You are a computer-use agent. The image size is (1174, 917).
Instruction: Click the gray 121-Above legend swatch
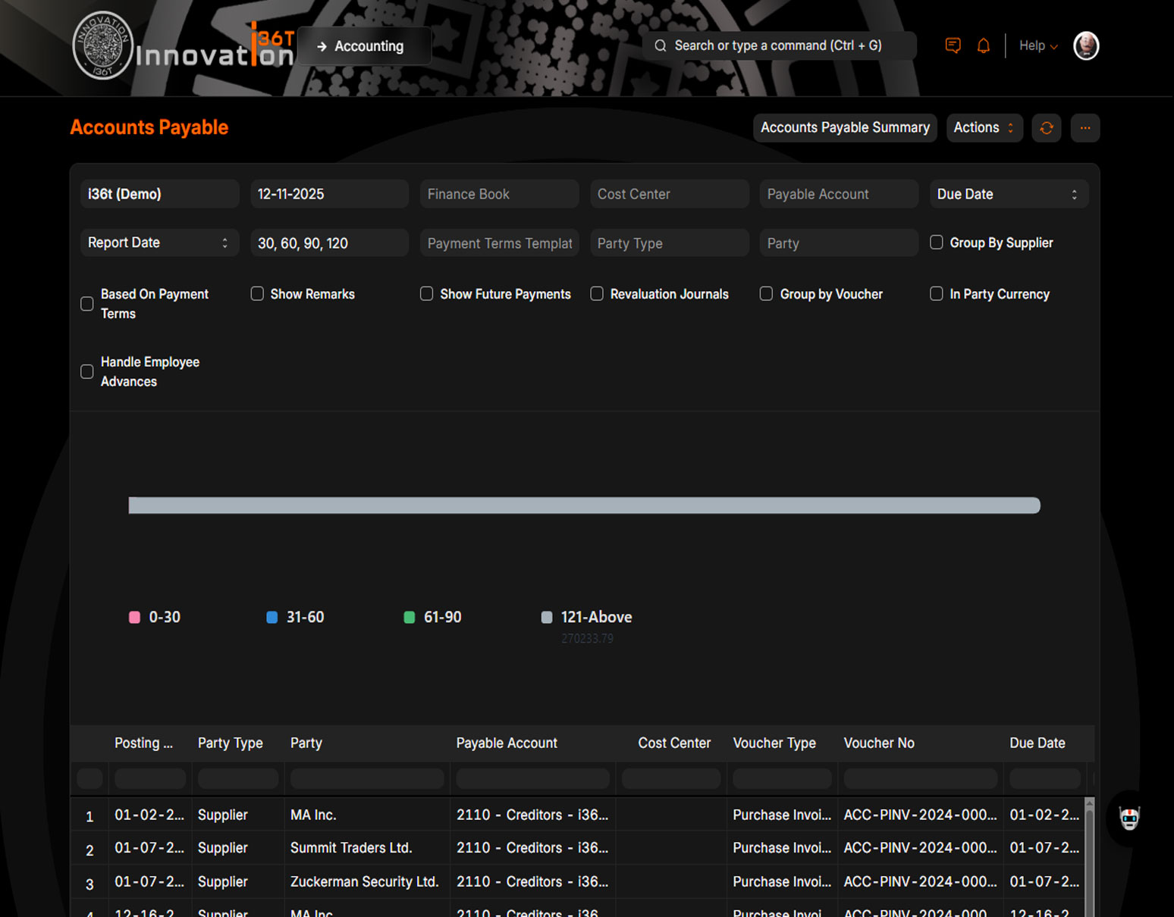[x=546, y=617]
